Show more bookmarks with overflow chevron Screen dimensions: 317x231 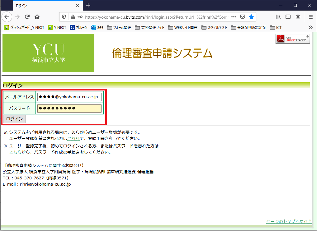coord(310,27)
